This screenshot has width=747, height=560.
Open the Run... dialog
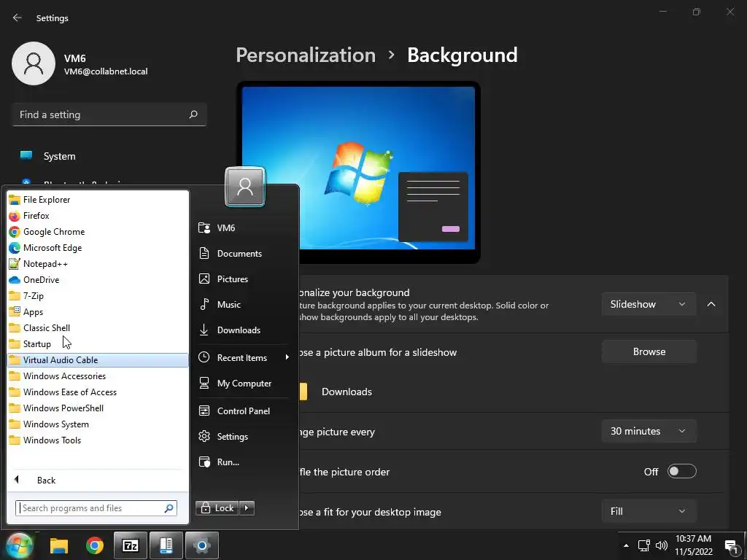pos(243,462)
